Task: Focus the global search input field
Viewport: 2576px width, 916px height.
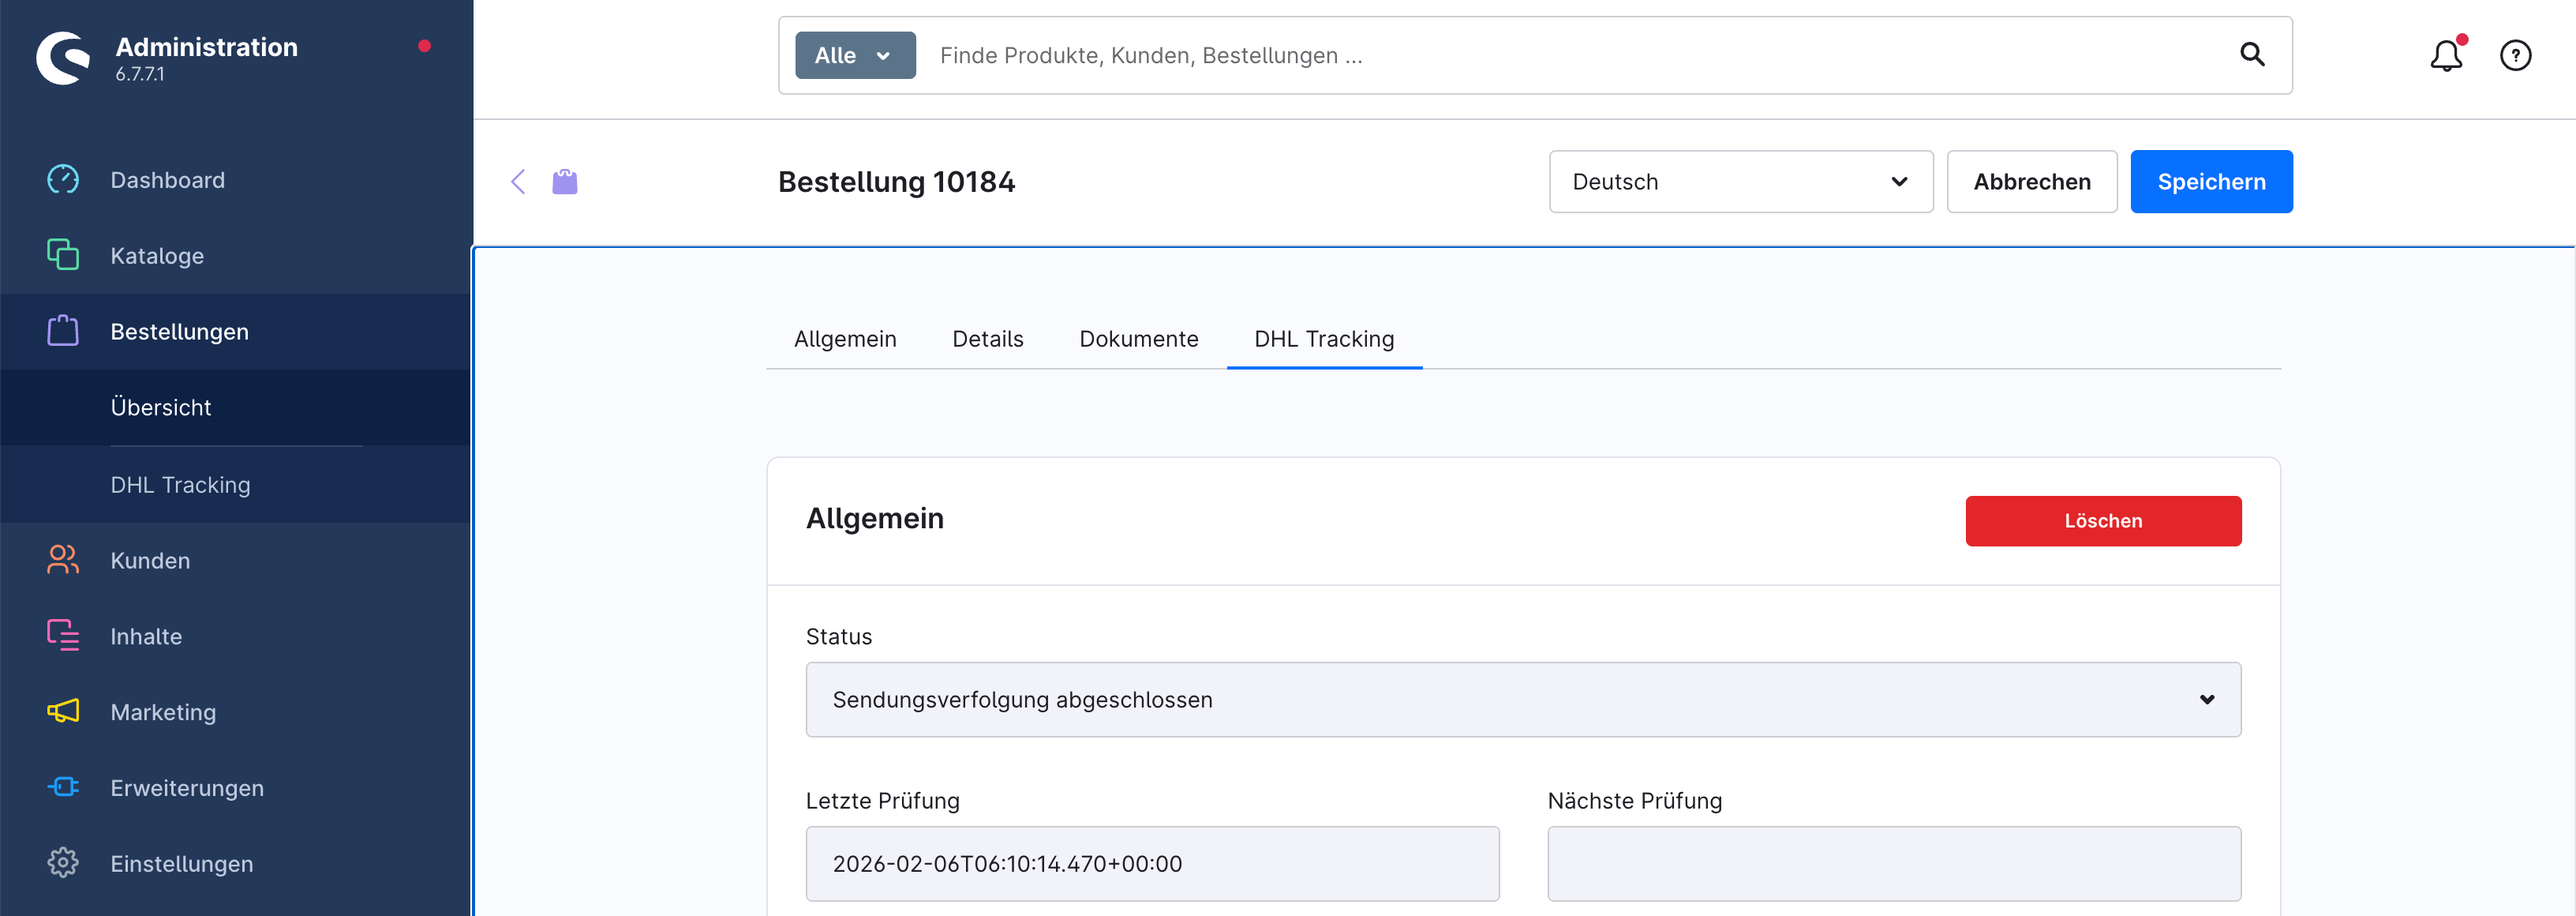Action: [1575, 55]
